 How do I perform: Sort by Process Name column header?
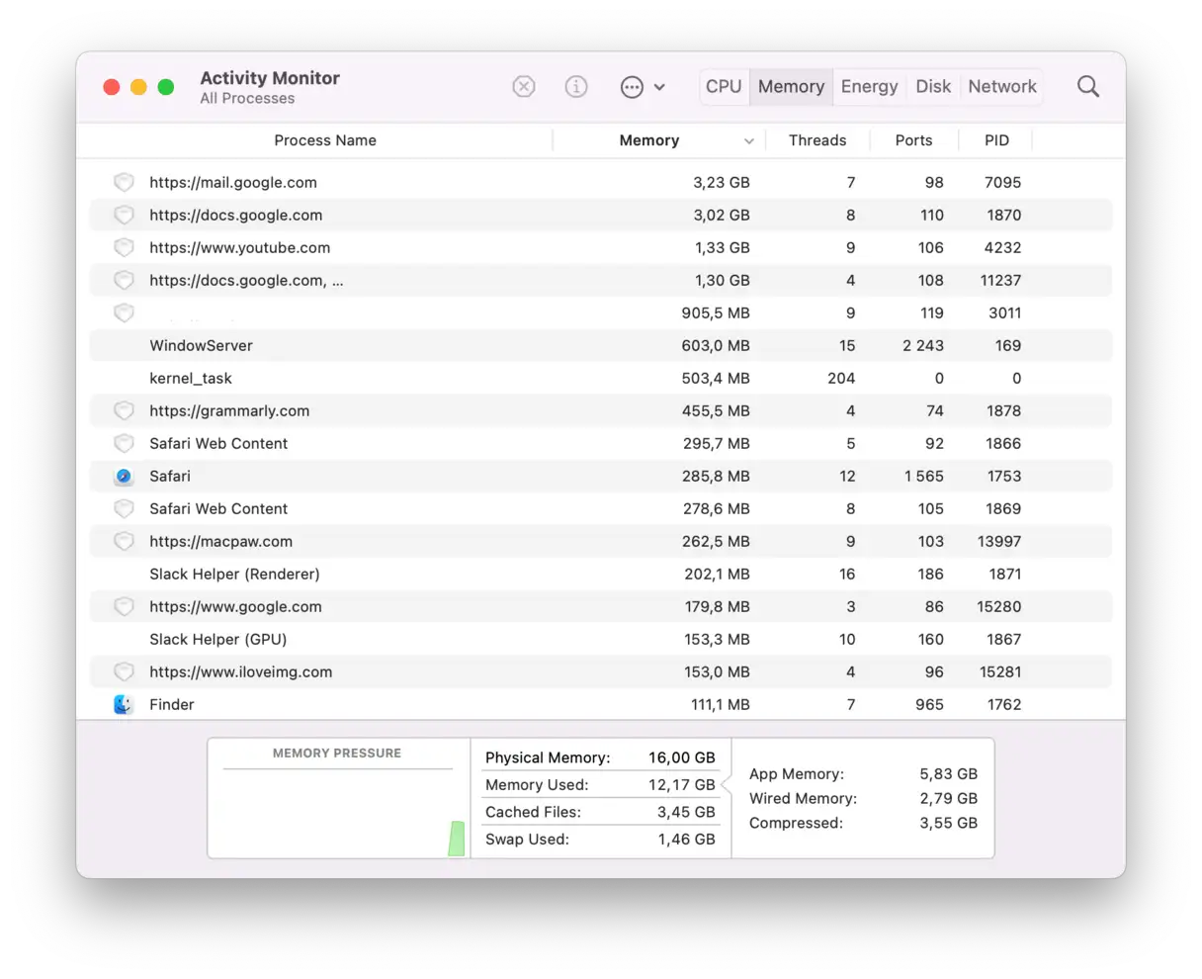tap(325, 140)
